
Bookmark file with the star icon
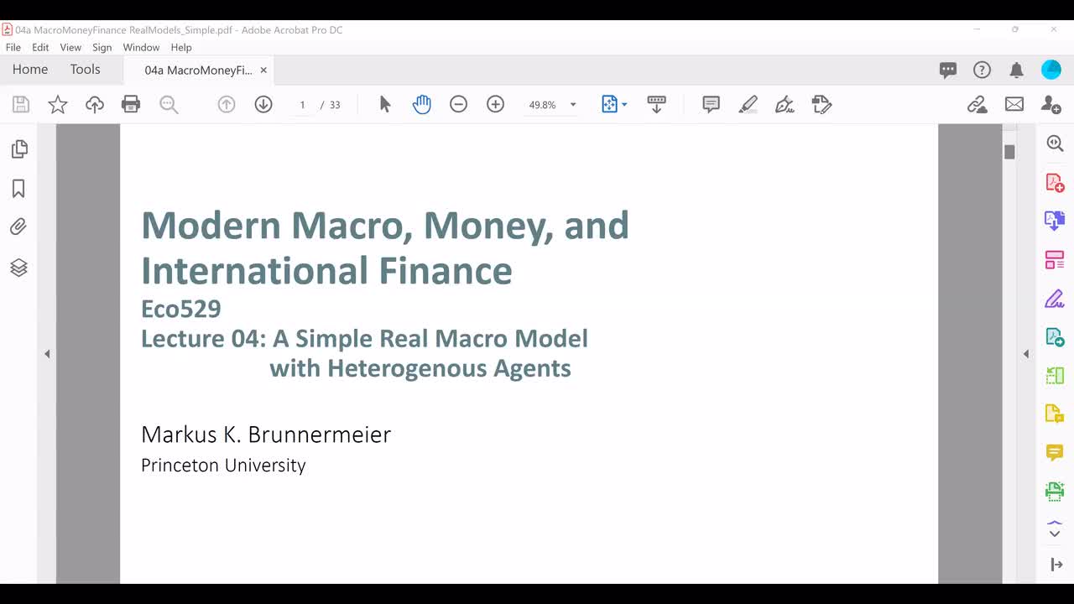[58, 105]
